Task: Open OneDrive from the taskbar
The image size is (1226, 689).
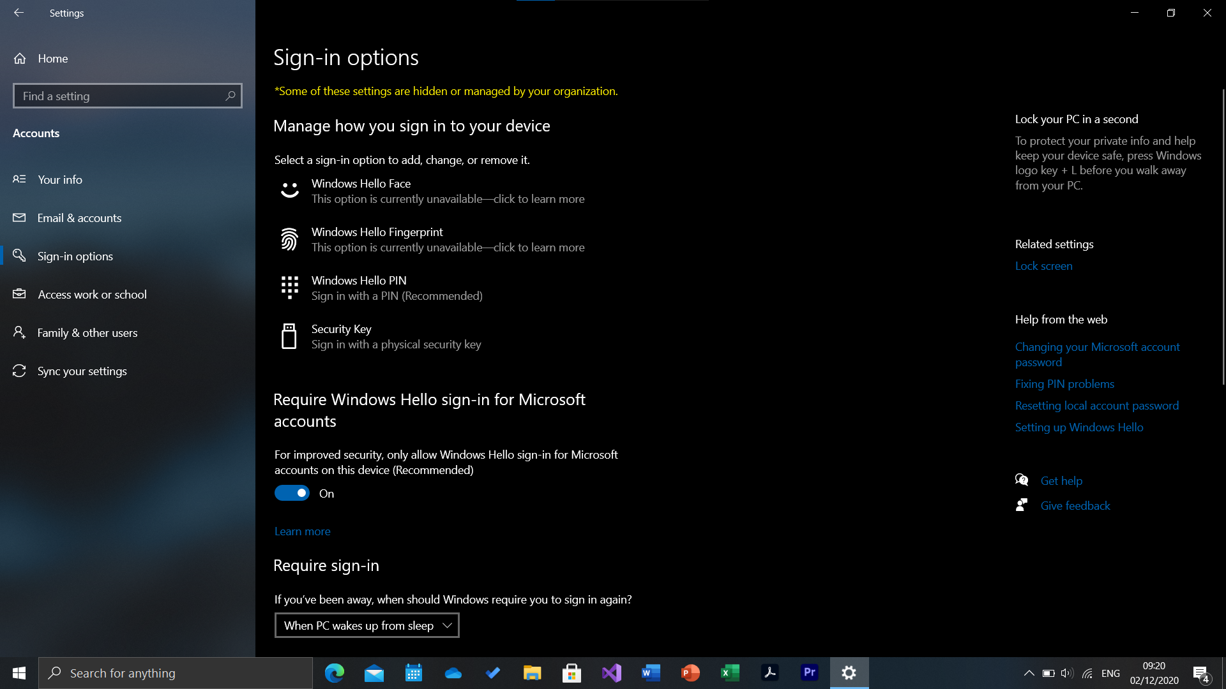Action: pyautogui.click(x=453, y=673)
